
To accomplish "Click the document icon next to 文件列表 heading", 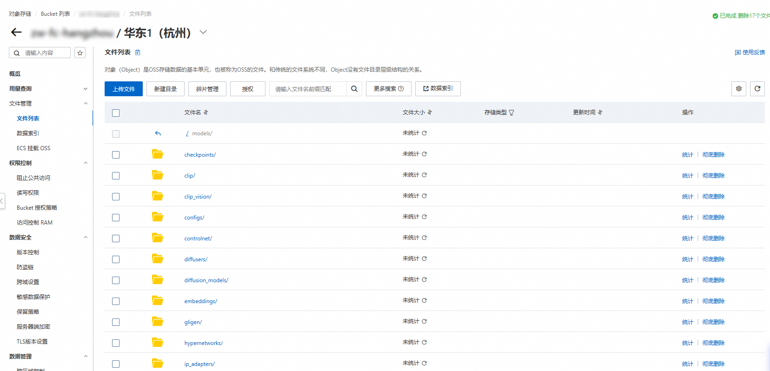I will pos(138,53).
